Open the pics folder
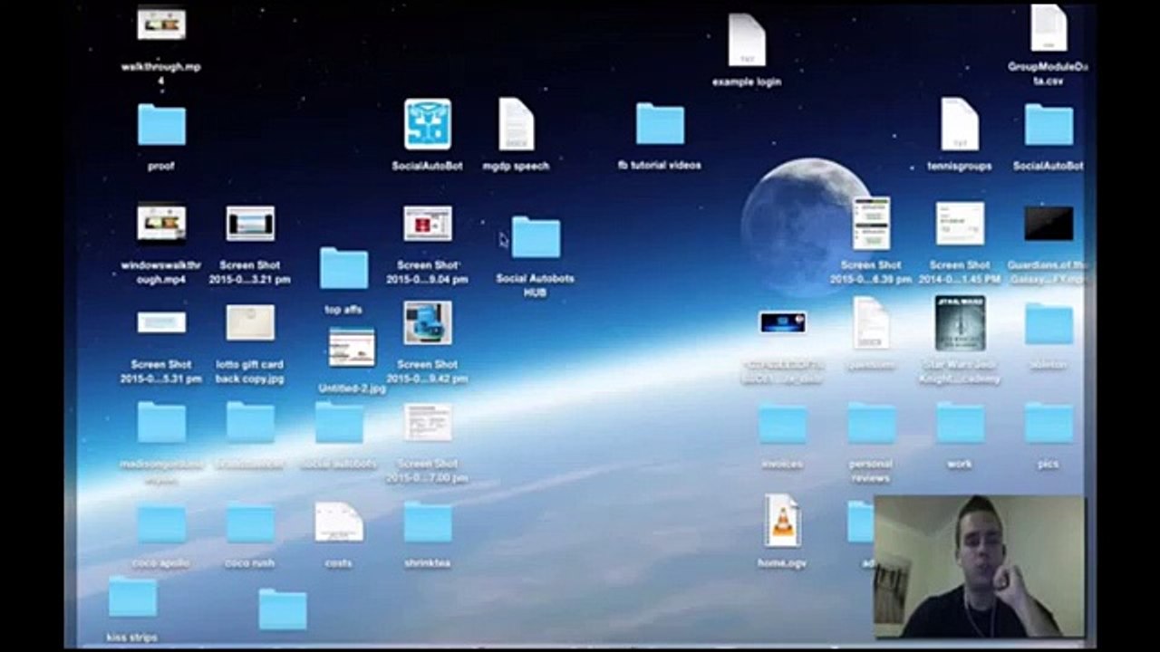This screenshot has height=652, width=1160. 1049,424
